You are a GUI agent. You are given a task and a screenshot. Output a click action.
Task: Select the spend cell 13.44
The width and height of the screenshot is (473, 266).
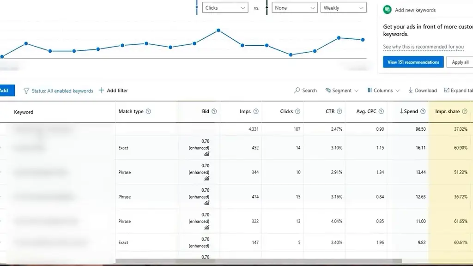pos(420,172)
